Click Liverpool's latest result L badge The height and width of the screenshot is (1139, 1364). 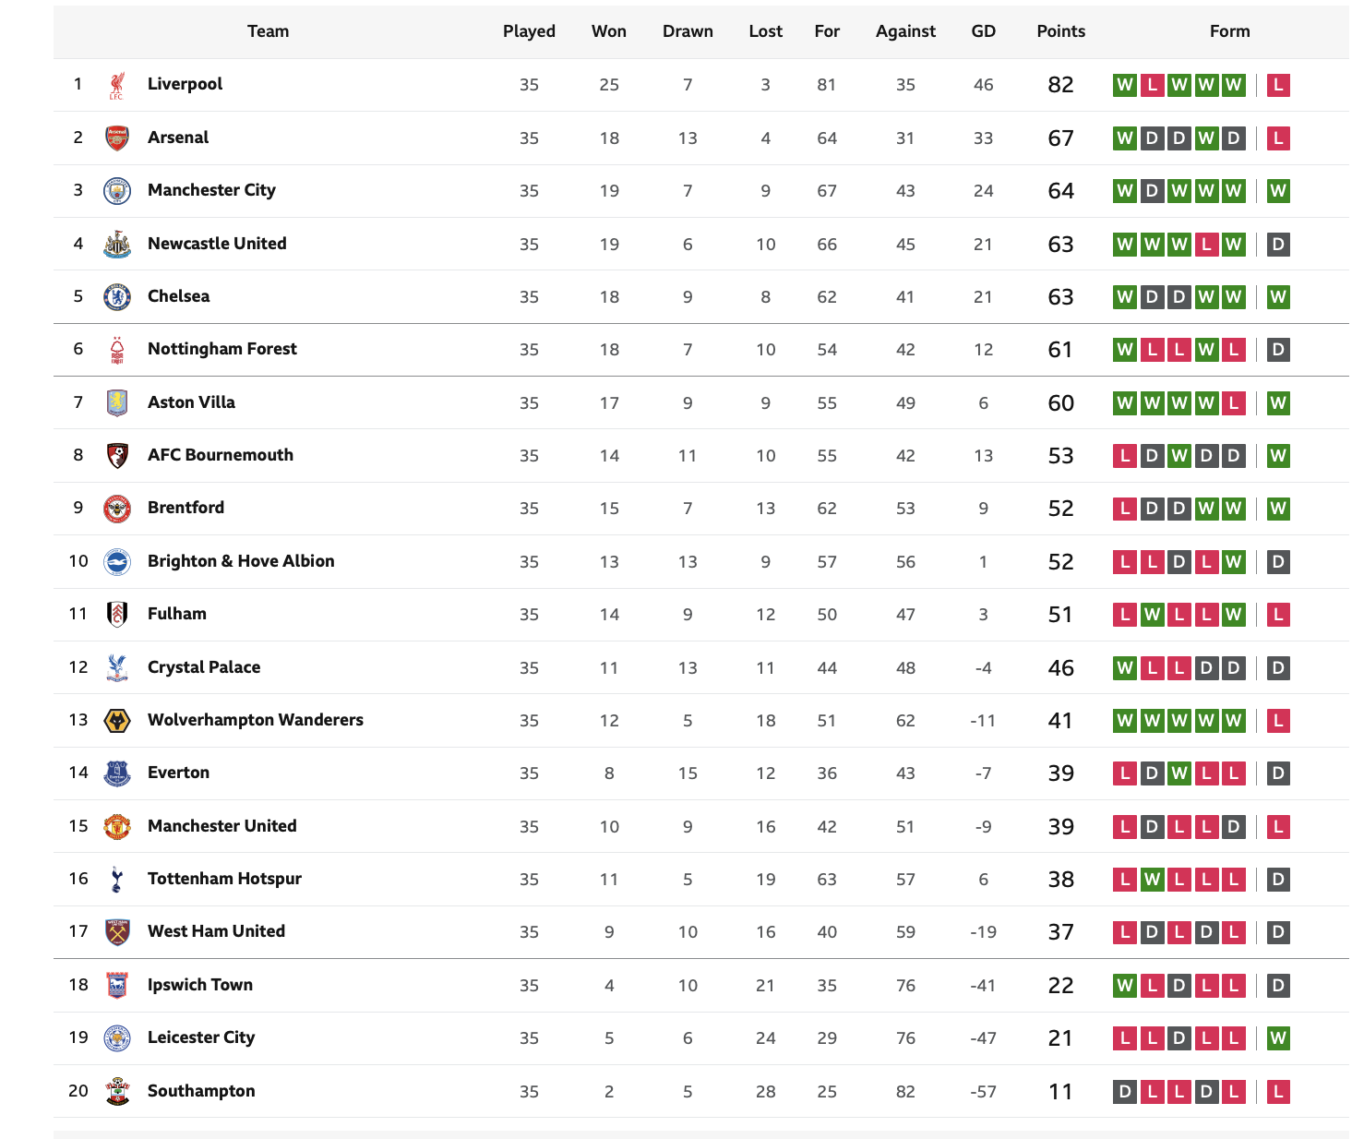[1278, 85]
